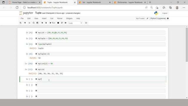This screenshot has height=106, width=188.
Task: Open the Read aloud icon in address bar
Action: pyautogui.click(x=146, y=7)
